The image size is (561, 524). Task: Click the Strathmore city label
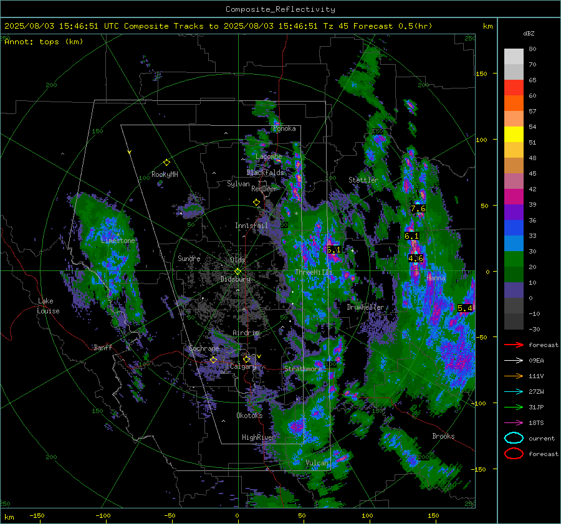pyautogui.click(x=303, y=368)
